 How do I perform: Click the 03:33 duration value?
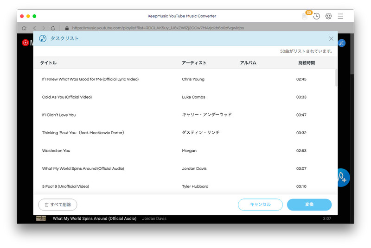(301, 97)
